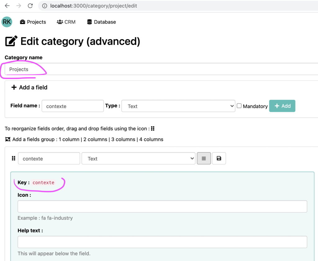Add a 4 columns fields group
318x261 pixels.
pos(151,139)
